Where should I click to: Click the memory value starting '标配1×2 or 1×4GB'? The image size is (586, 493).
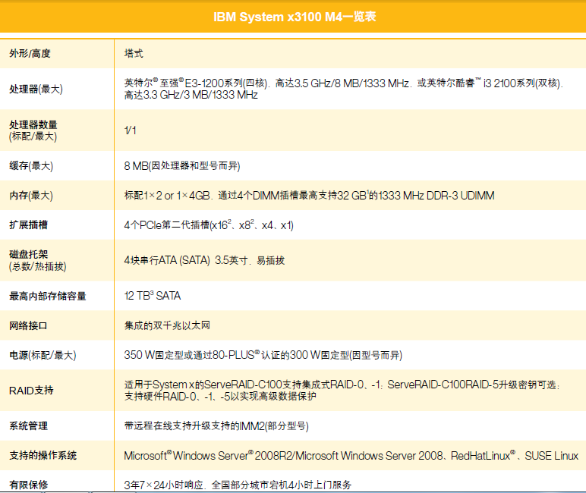click(x=310, y=196)
